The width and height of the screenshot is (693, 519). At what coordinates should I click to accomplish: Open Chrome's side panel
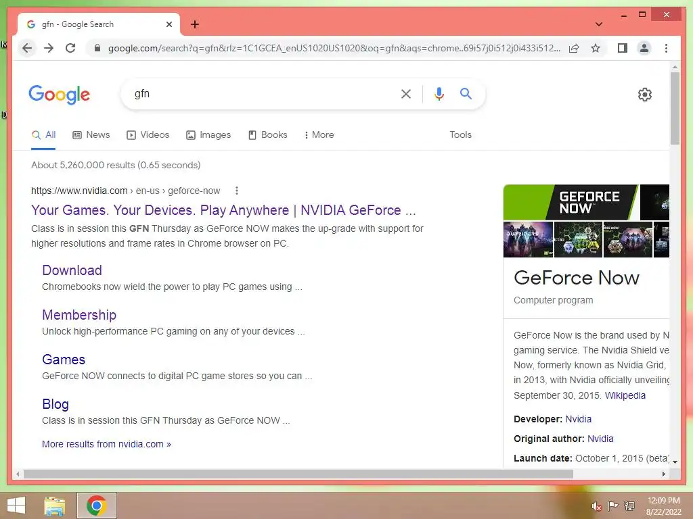623,48
